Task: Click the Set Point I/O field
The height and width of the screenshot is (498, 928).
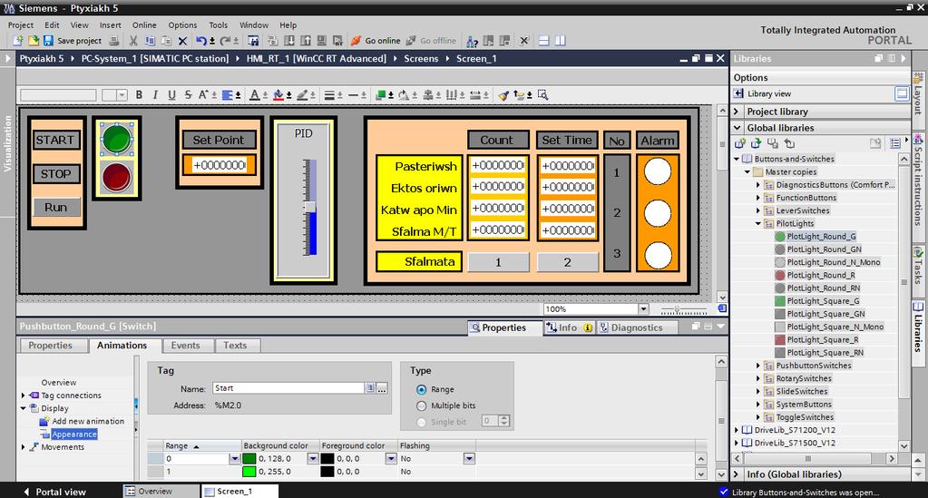Action: pyautogui.click(x=219, y=165)
